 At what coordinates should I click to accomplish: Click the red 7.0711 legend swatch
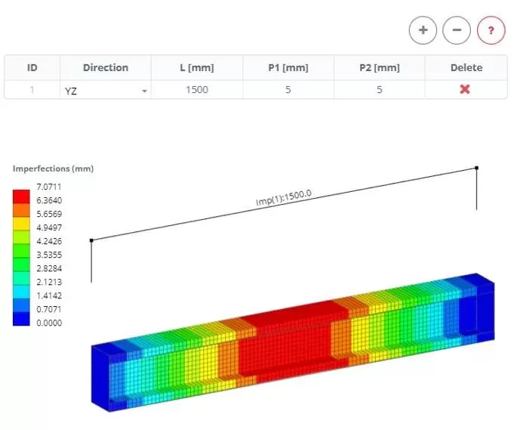21,196
